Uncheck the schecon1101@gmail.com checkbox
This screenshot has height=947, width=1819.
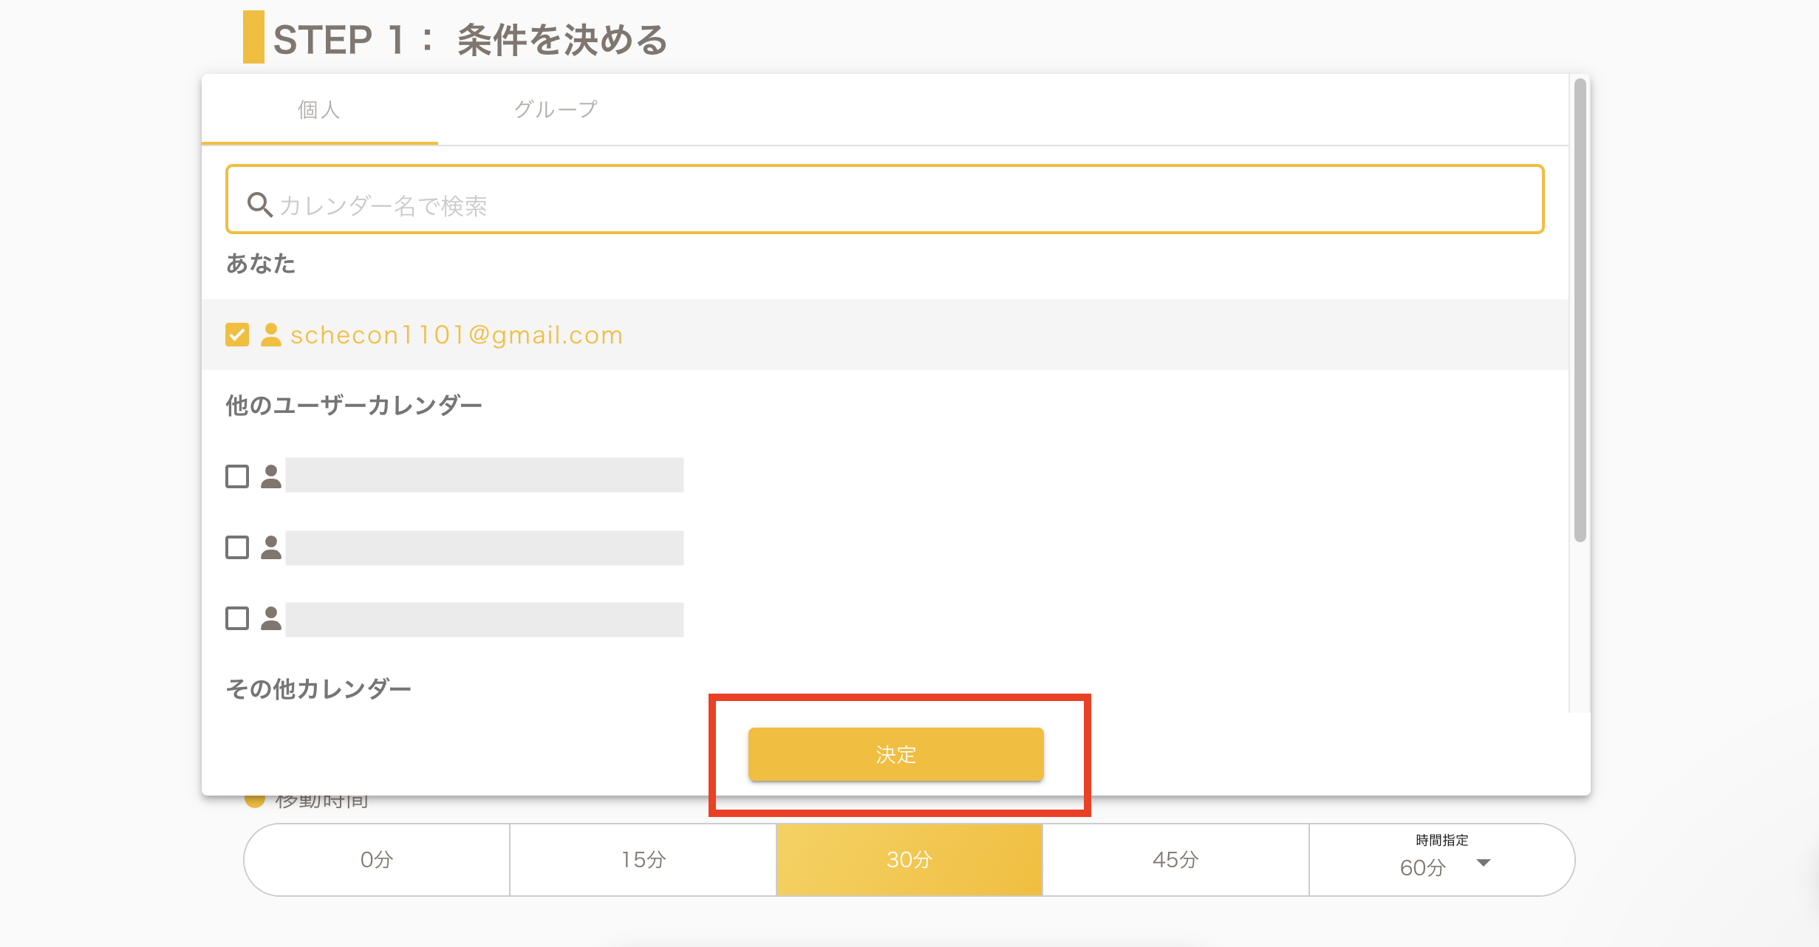(237, 335)
